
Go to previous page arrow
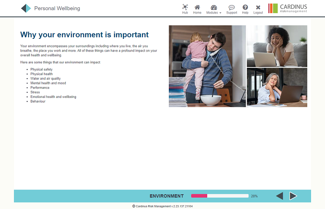click(279, 196)
